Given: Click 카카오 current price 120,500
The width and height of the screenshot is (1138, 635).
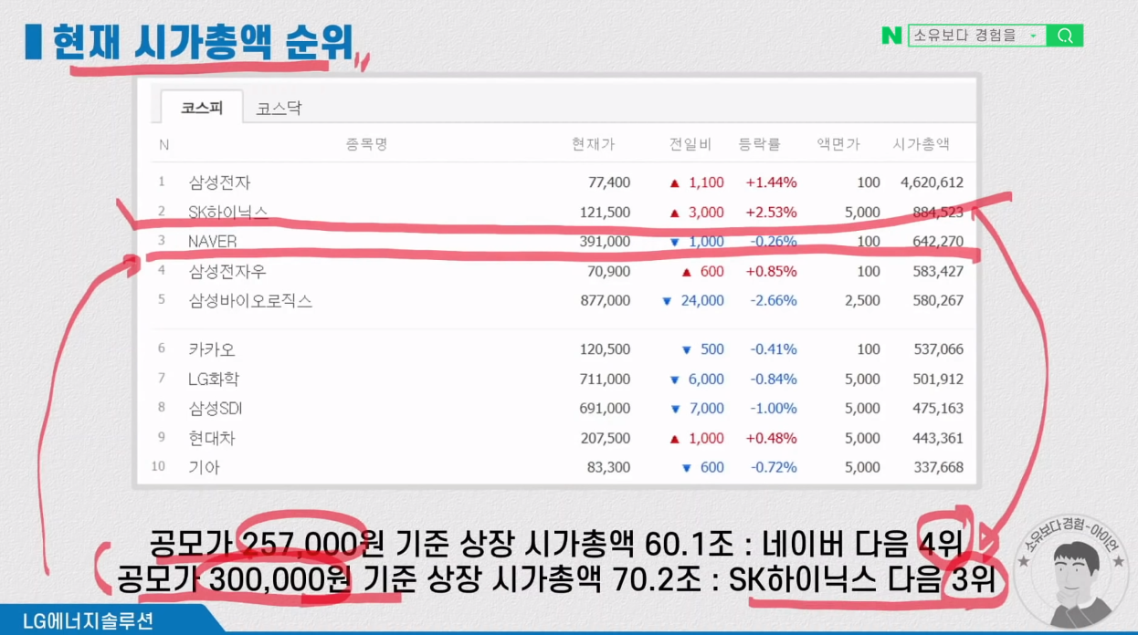Looking at the screenshot, I should pos(605,349).
